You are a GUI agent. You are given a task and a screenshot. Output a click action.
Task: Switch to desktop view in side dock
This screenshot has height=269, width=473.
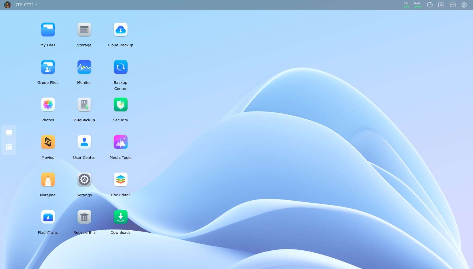(x=9, y=132)
